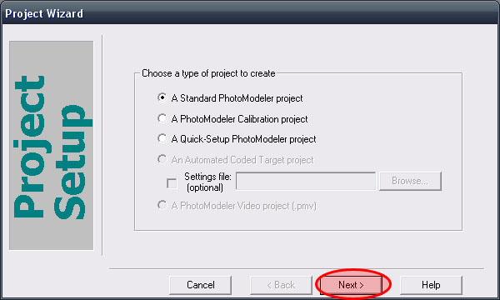Click the Project Setup banner image
The width and height of the screenshot is (500, 300).
52,145
